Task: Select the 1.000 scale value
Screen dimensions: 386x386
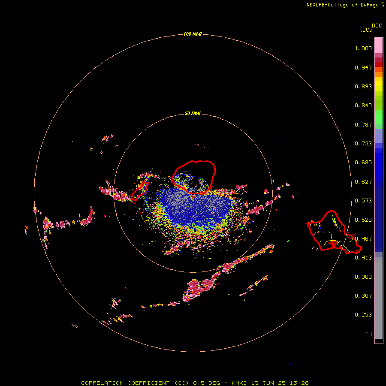Action: (x=363, y=48)
